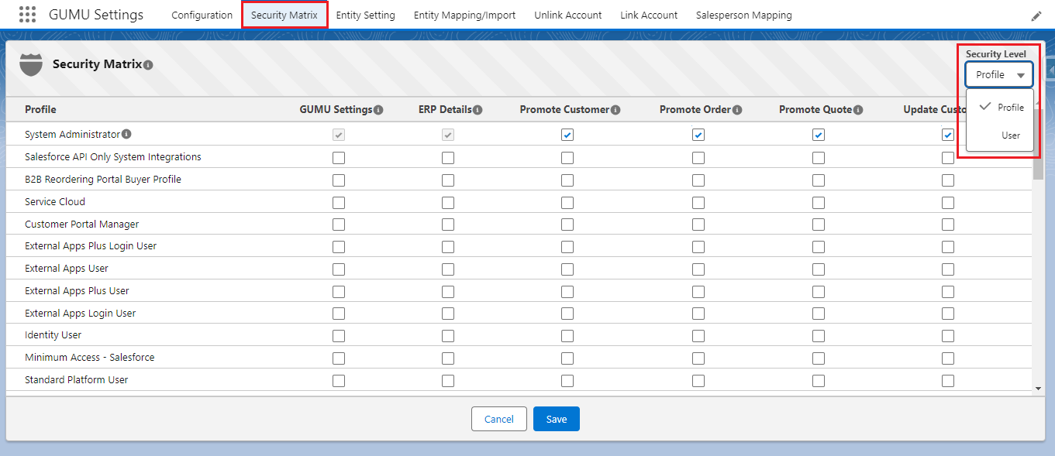1055x456 pixels.
Task: Select User option in Security Level list
Action: [x=1010, y=135]
